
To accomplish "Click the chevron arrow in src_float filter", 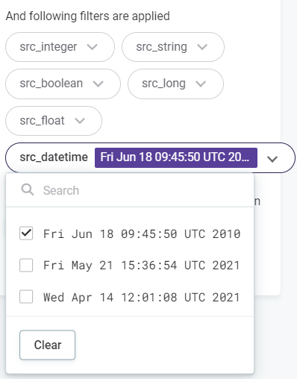I will pyautogui.click(x=80, y=121).
